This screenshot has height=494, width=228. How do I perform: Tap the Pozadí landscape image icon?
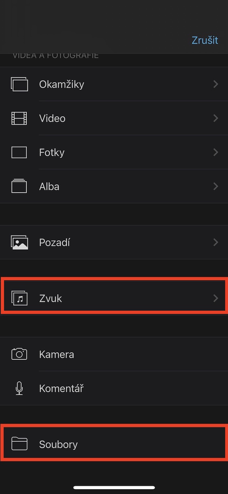[x=19, y=242]
